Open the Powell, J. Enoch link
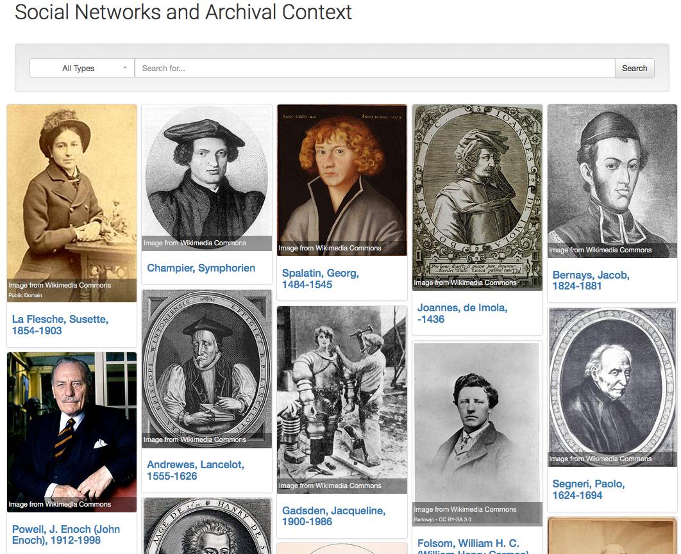Viewport: 681px width, 554px height. [66, 535]
